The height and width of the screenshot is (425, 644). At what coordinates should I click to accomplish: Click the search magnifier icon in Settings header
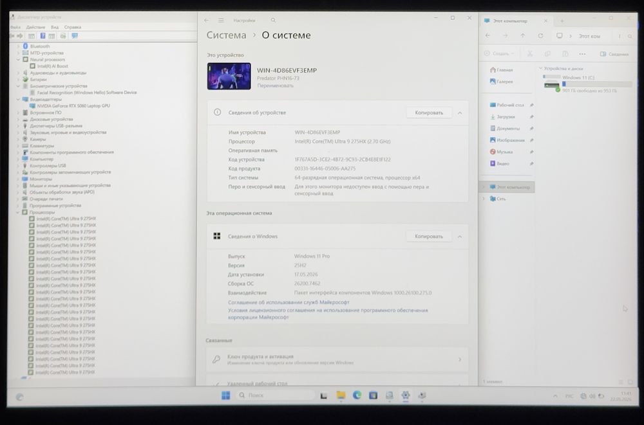(273, 20)
